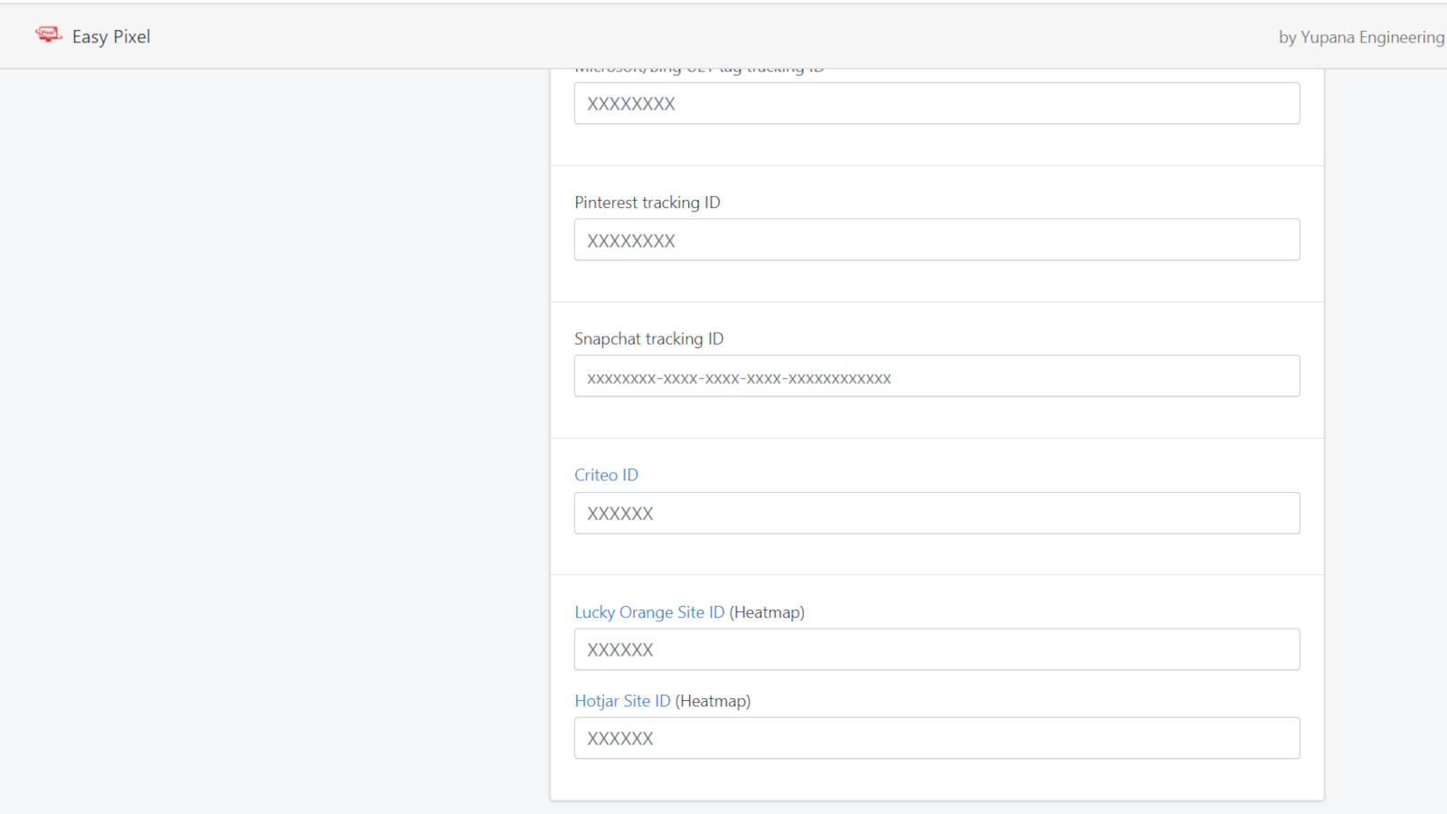Click the Pinterest tracking ID label

[648, 203]
